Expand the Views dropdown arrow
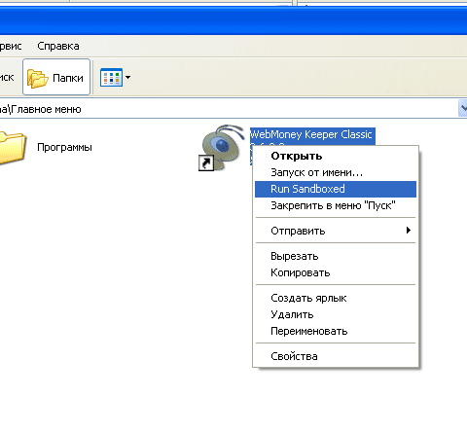 click(127, 78)
